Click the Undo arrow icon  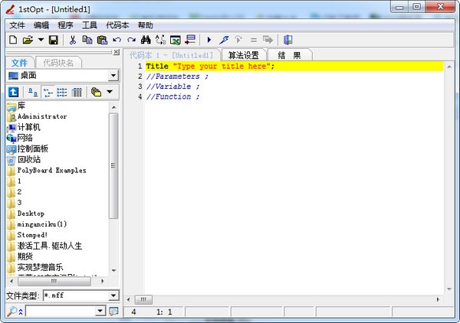[117, 40]
